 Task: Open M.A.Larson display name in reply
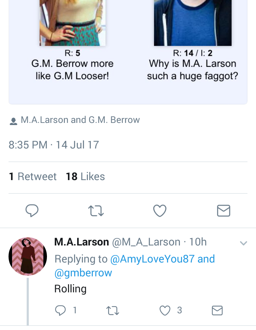click(x=81, y=242)
